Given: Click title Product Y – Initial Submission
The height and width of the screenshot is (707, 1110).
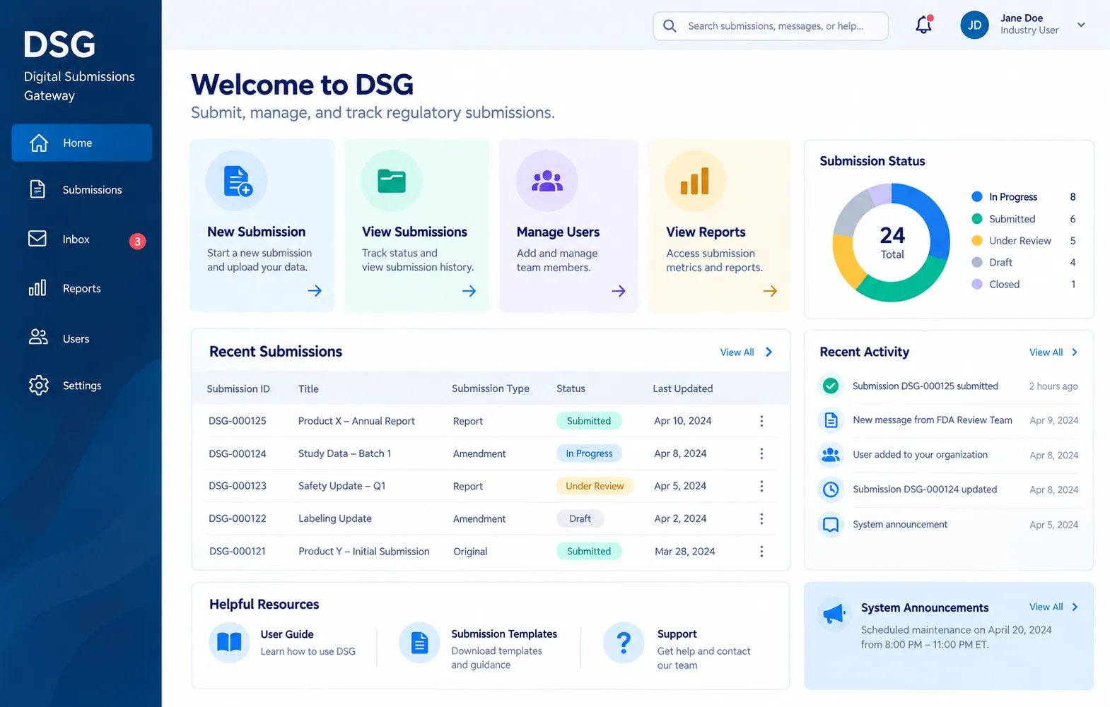Looking at the screenshot, I should [x=363, y=552].
